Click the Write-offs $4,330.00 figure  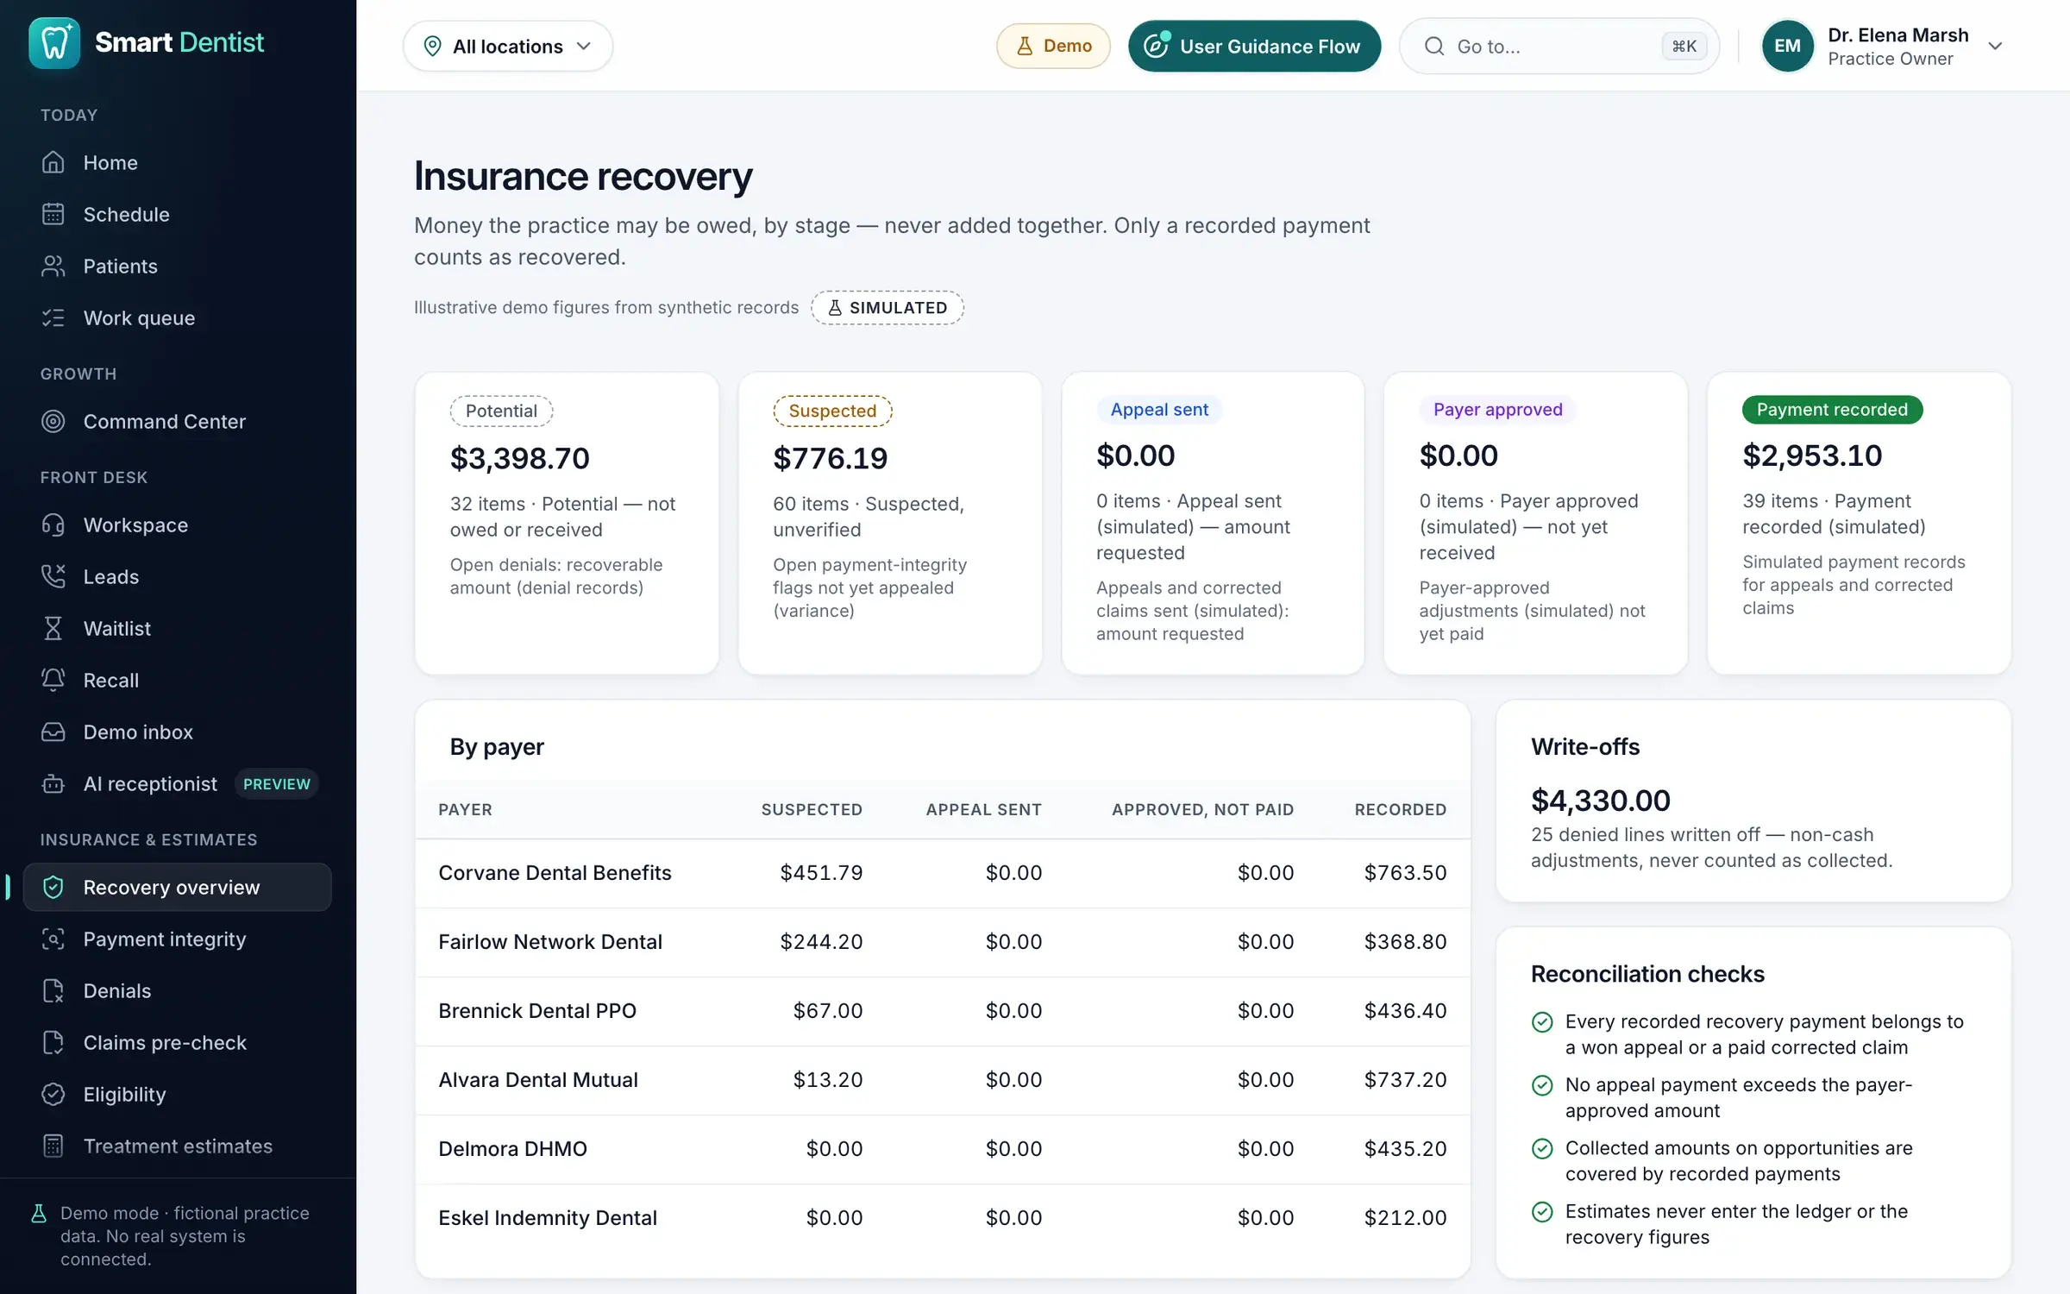(1601, 800)
